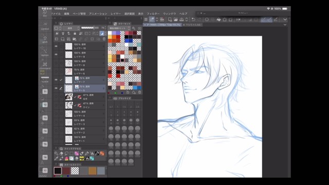
Task: Toggle highlighted layer color button
Action: pyautogui.click(x=102, y=33)
